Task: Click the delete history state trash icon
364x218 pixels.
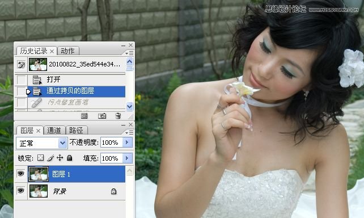Action: coord(118,115)
